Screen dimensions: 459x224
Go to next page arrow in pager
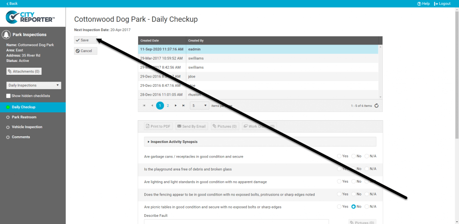tap(176, 106)
